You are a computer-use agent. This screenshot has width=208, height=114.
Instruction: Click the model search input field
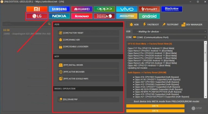pyautogui.click(x=25, y=24)
